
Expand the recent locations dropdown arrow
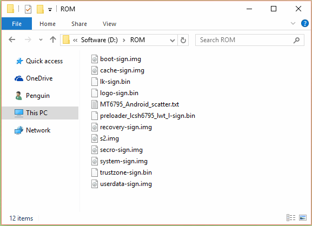coord(41,40)
